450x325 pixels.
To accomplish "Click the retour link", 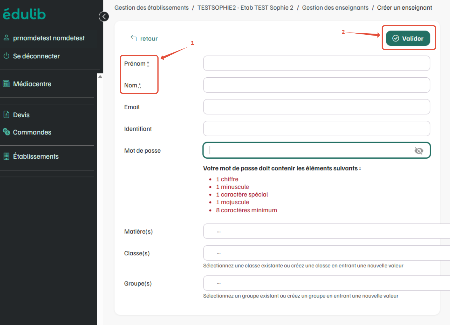I will click(x=144, y=38).
